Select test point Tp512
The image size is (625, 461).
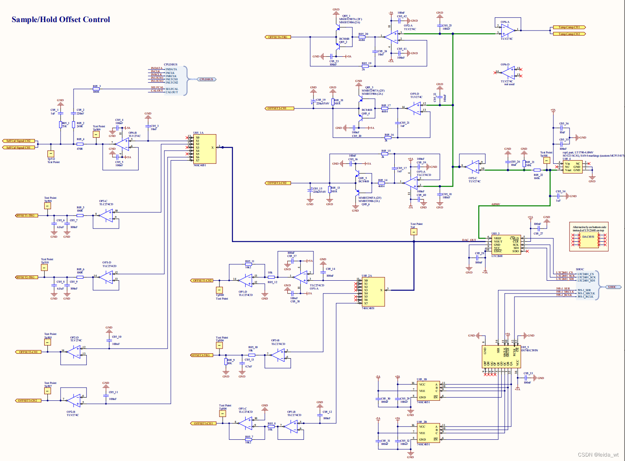click(x=51, y=153)
